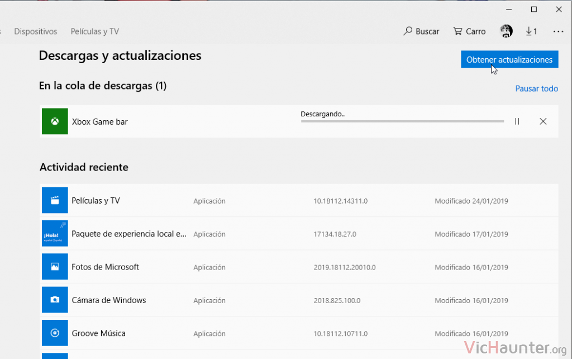Click the ¡Hola! language pack icon

(55, 233)
